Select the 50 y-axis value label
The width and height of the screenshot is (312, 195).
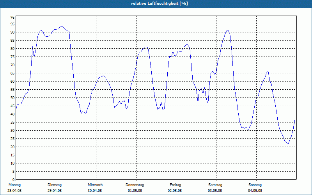click(12, 98)
